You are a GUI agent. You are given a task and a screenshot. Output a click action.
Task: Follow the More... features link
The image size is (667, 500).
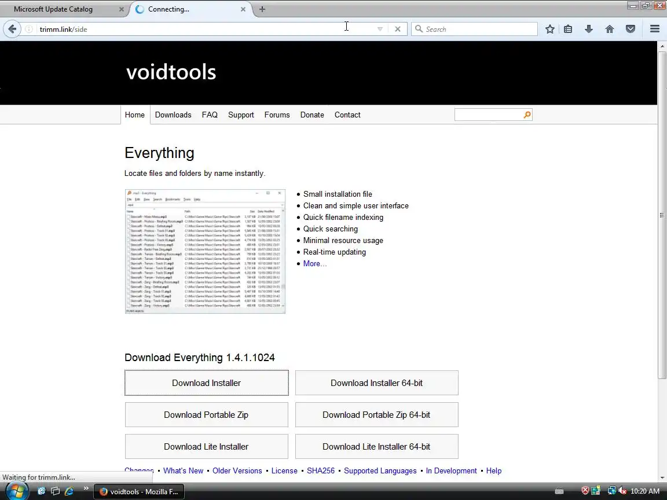(315, 264)
